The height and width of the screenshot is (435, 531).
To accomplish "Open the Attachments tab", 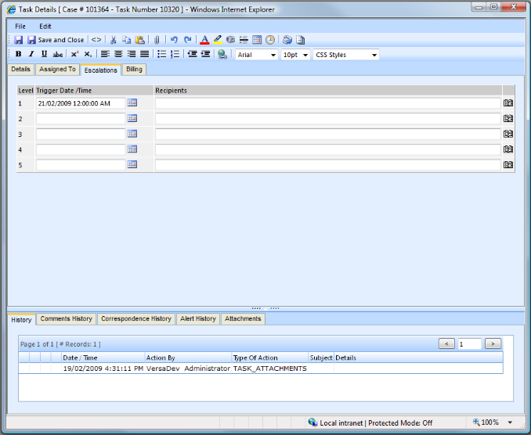I will [x=243, y=318].
